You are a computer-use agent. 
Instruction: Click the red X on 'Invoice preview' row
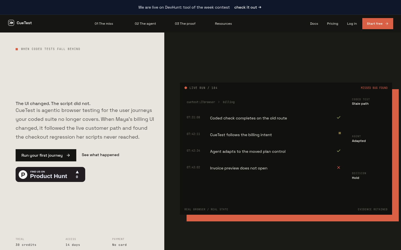pyautogui.click(x=339, y=167)
